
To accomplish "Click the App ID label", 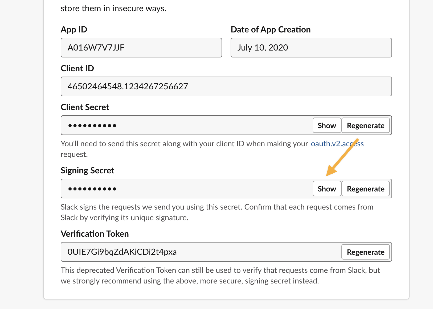I will click(x=74, y=30).
